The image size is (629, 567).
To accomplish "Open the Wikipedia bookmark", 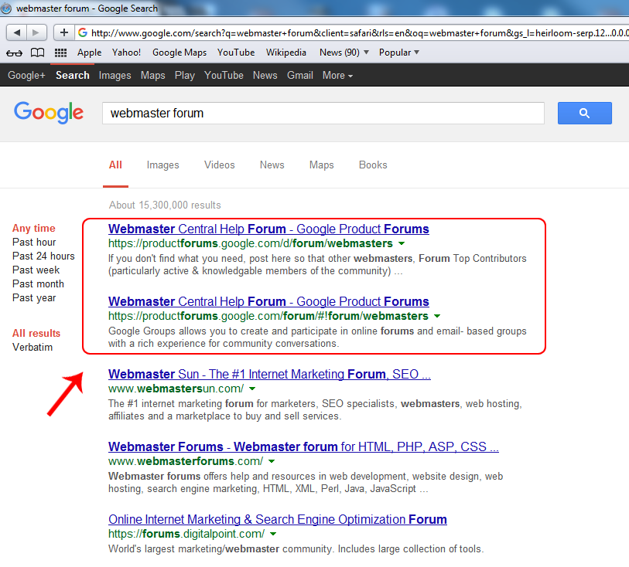I will click(x=286, y=53).
